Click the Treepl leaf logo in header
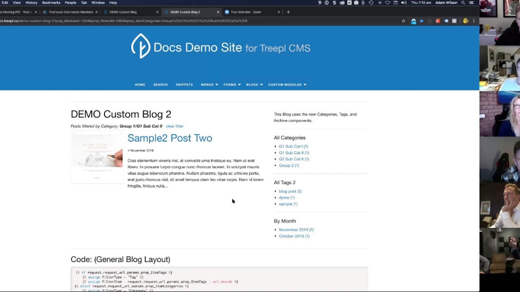Viewport: 520px width, 292px height. tap(141, 46)
